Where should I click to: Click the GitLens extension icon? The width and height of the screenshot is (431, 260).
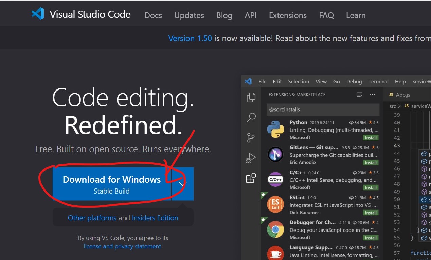(275, 154)
